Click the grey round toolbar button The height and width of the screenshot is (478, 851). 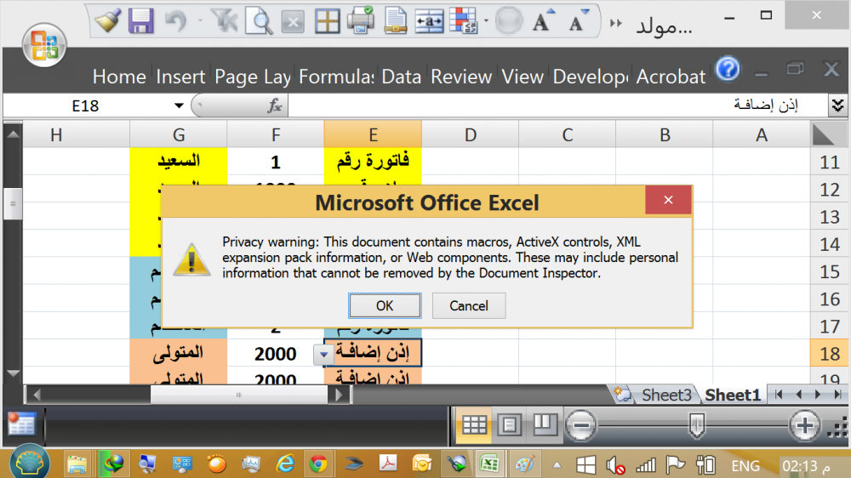tap(508, 22)
